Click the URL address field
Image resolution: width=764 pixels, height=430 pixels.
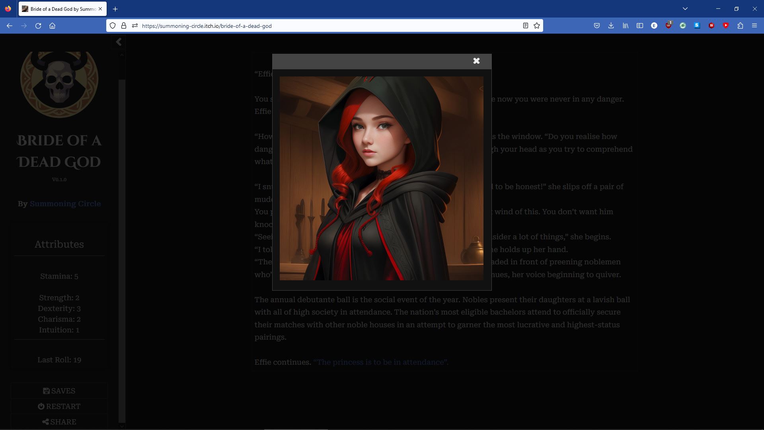click(318, 26)
